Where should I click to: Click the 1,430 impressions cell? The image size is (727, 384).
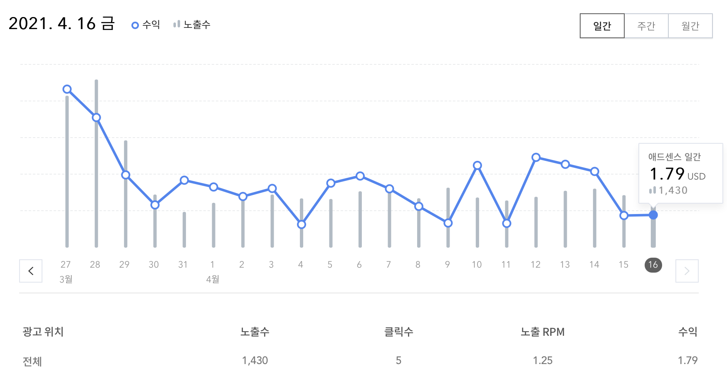[255, 360]
